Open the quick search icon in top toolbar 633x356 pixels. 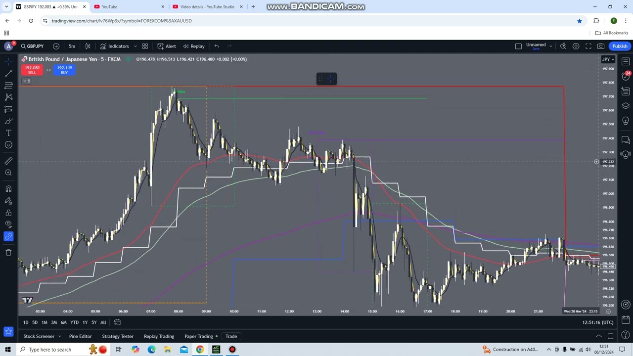(563, 46)
